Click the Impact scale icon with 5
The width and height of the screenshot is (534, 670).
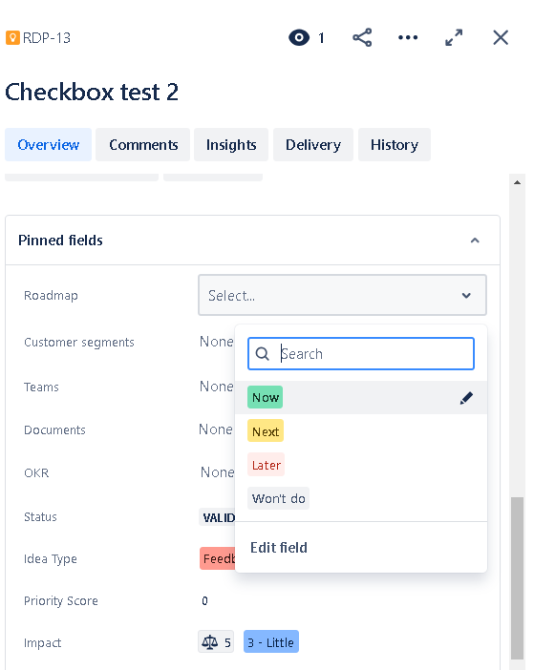point(216,641)
